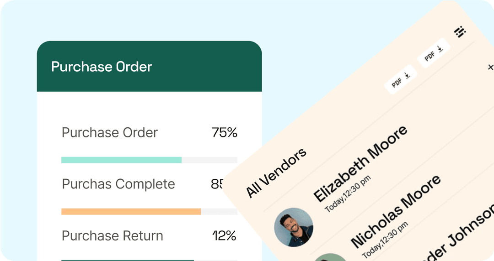Click the round avatar beside Nicholas Moore
The image size is (494, 261).
click(294, 227)
